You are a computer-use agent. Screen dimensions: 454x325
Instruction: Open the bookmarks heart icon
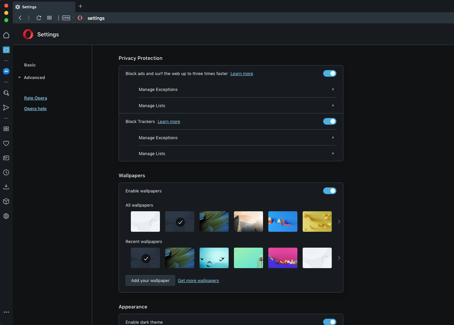(6, 143)
